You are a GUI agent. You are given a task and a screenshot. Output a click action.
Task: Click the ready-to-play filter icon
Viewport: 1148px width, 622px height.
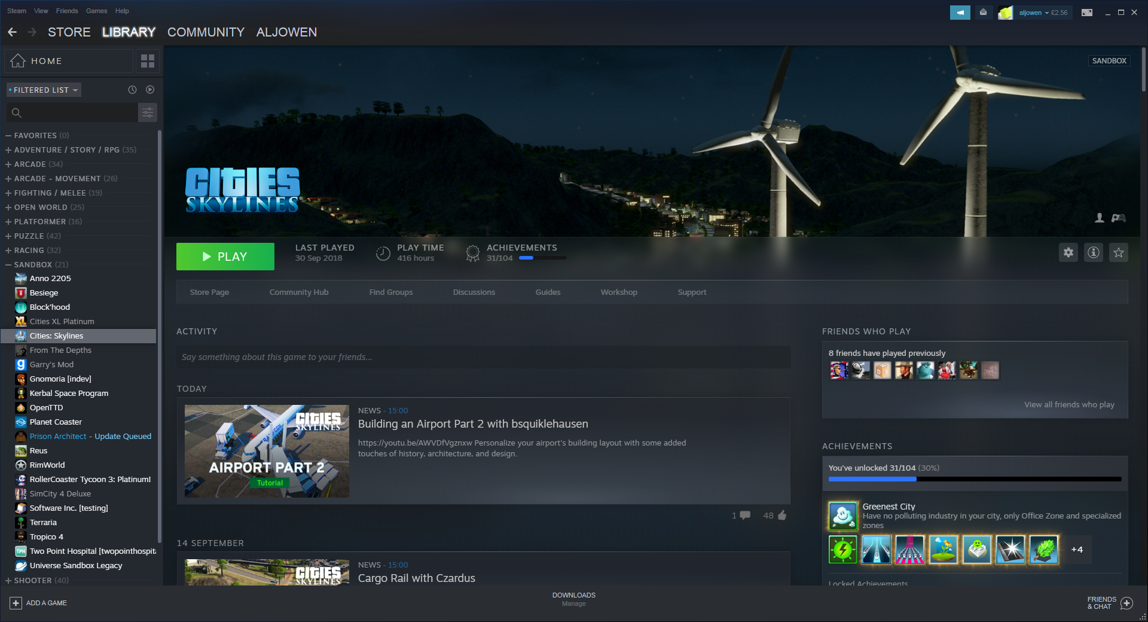(150, 90)
